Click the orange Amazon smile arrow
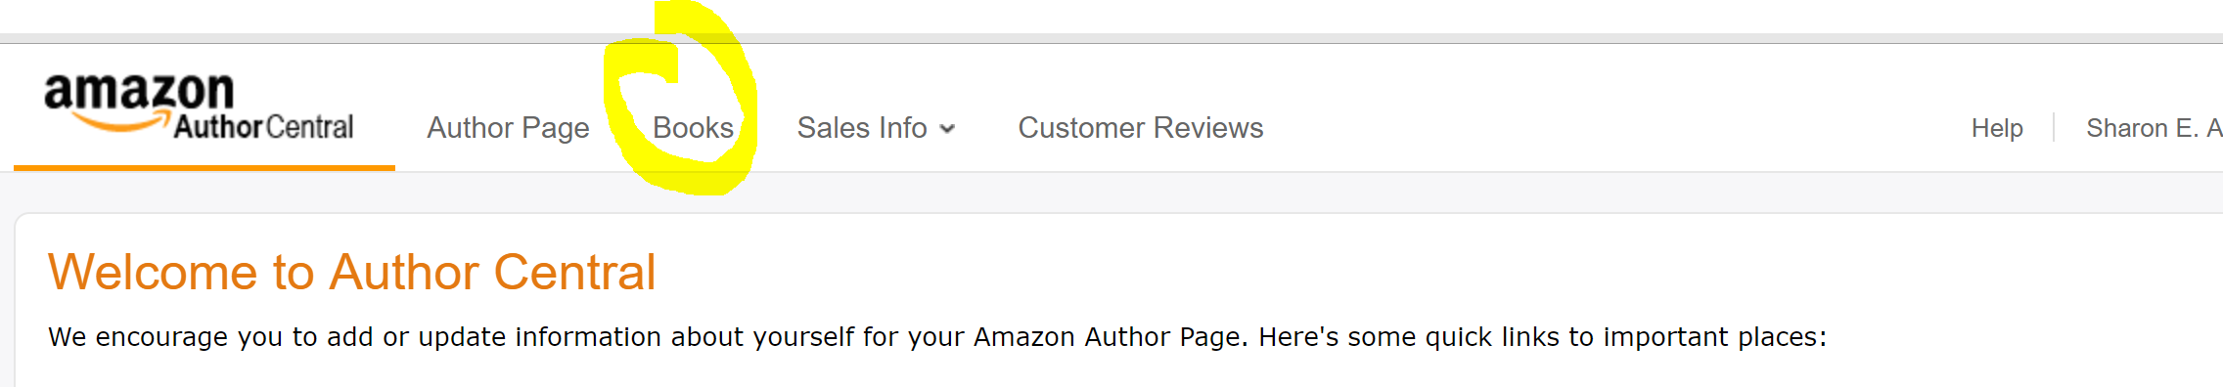 [x=121, y=123]
